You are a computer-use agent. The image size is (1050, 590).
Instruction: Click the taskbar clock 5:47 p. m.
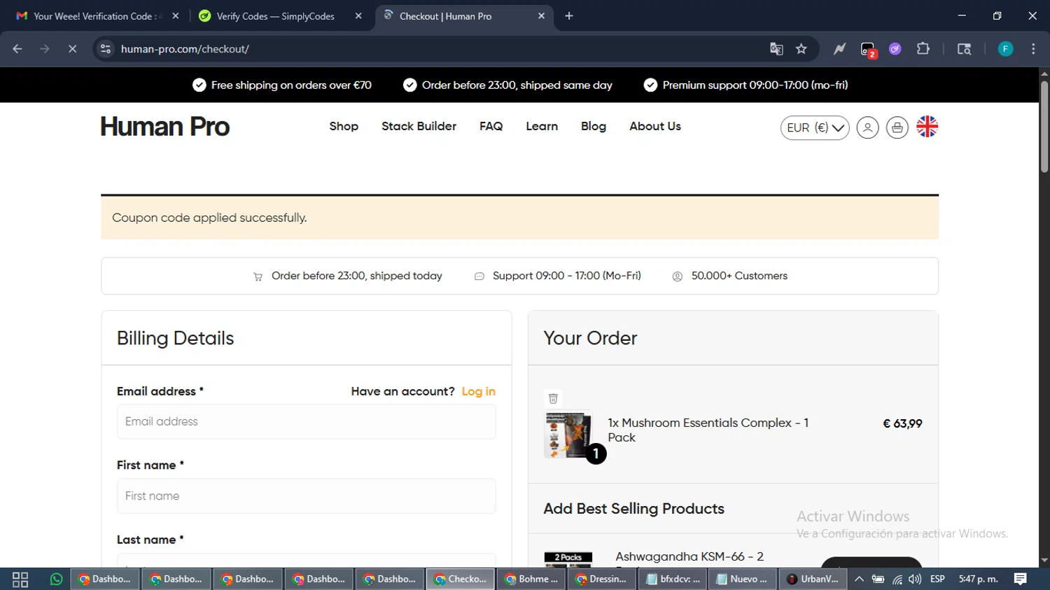pyautogui.click(x=978, y=580)
